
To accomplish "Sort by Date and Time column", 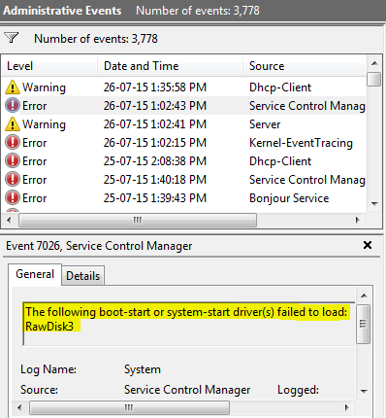I will coord(170,66).
